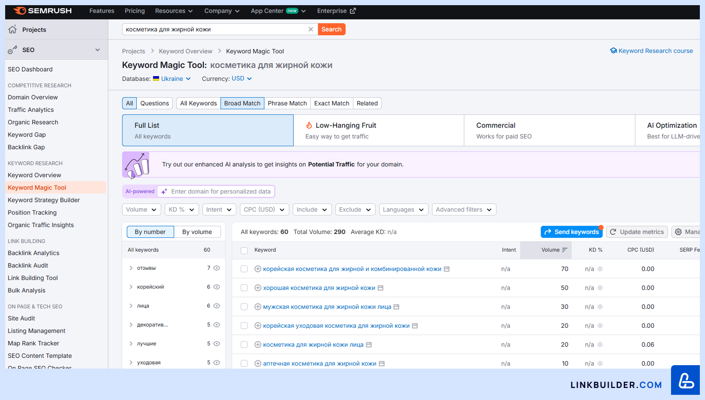Screen dimensions: 705x400
Task: Open the Commercial keyword list card
Action: point(549,130)
